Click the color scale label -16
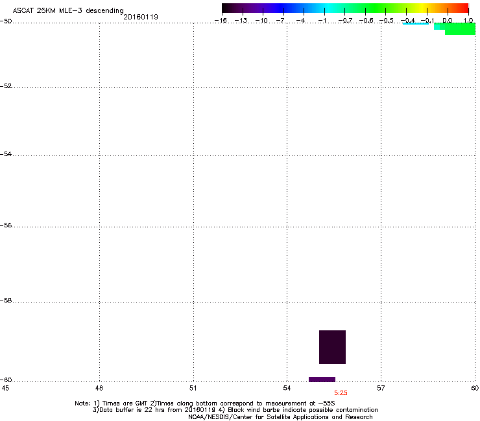 pyautogui.click(x=221, y=21)
